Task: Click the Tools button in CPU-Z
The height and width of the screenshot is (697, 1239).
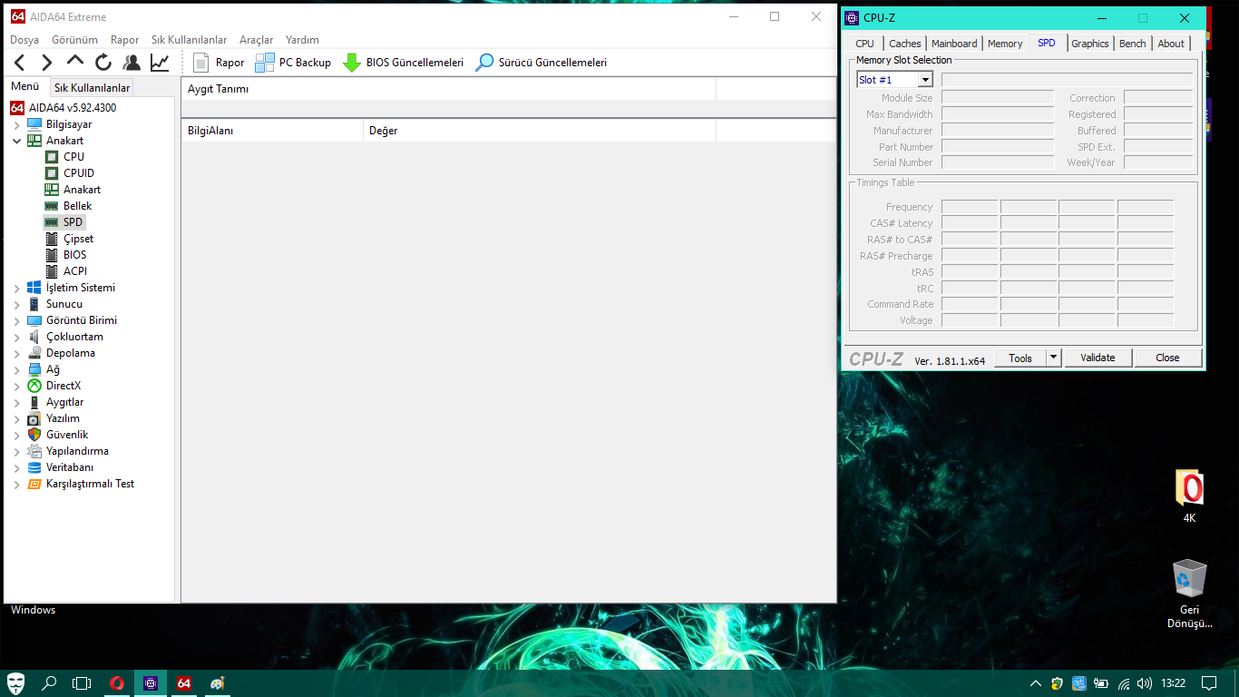Action: (x=1020, y=358)
